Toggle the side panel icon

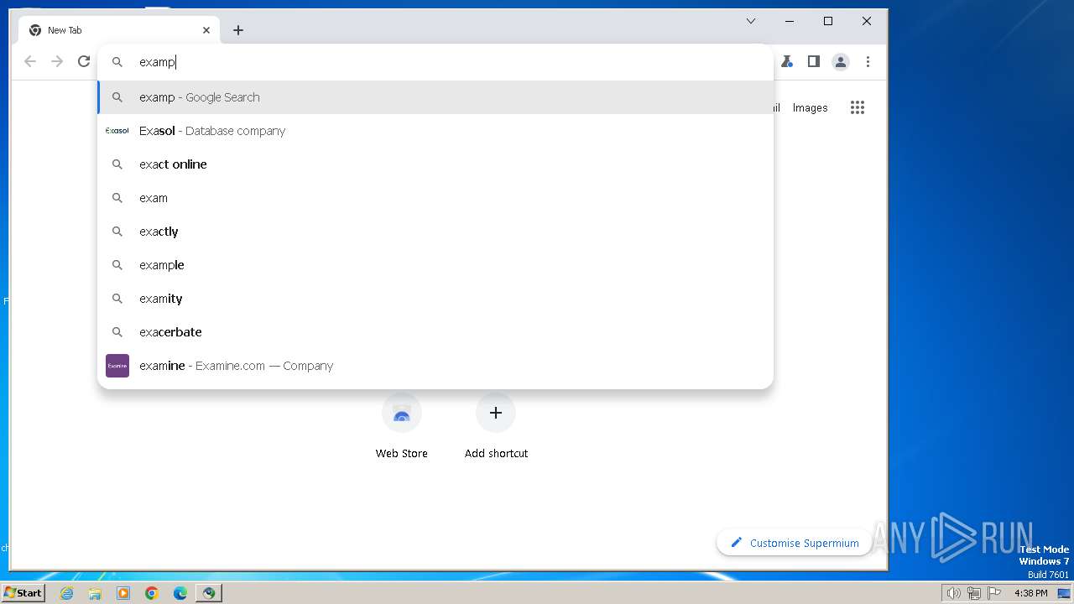point(813,61)
